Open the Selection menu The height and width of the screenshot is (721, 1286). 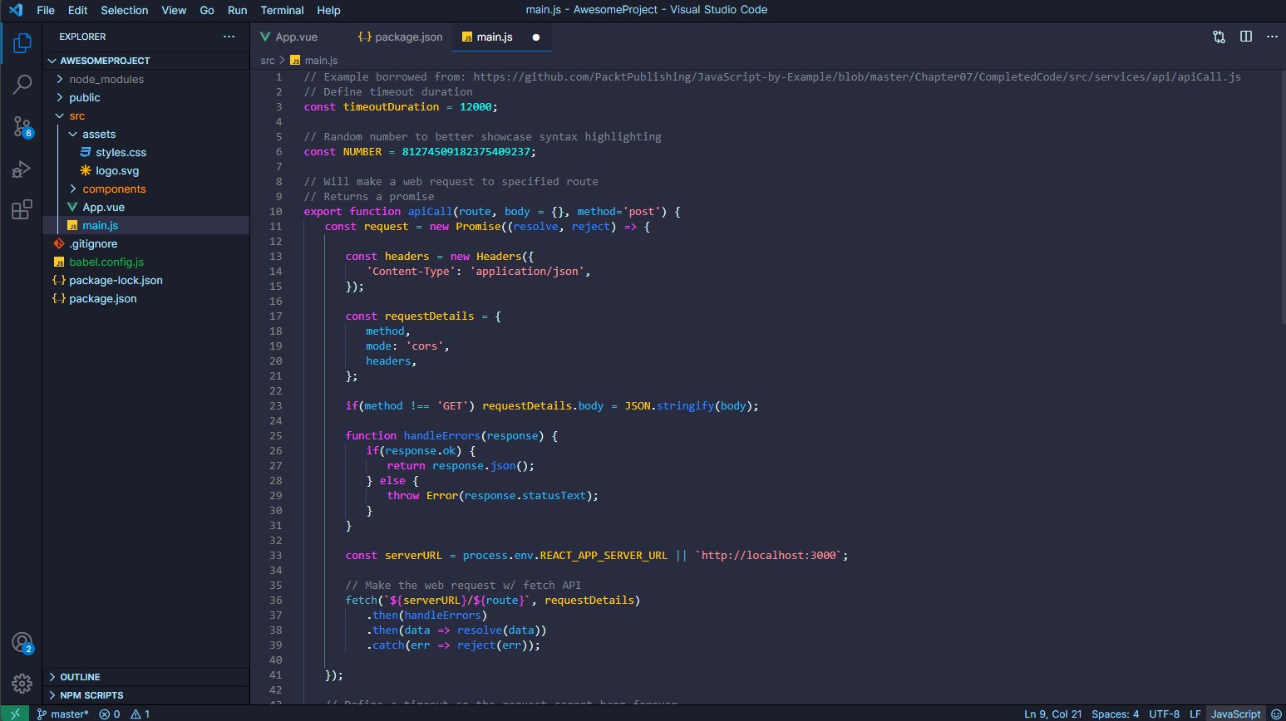point(124,10)
